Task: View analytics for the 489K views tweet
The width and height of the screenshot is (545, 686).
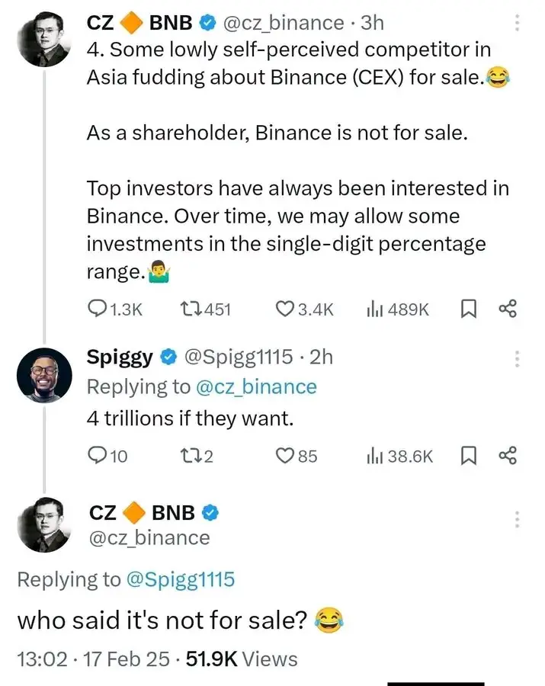Action: click(375, 309)
